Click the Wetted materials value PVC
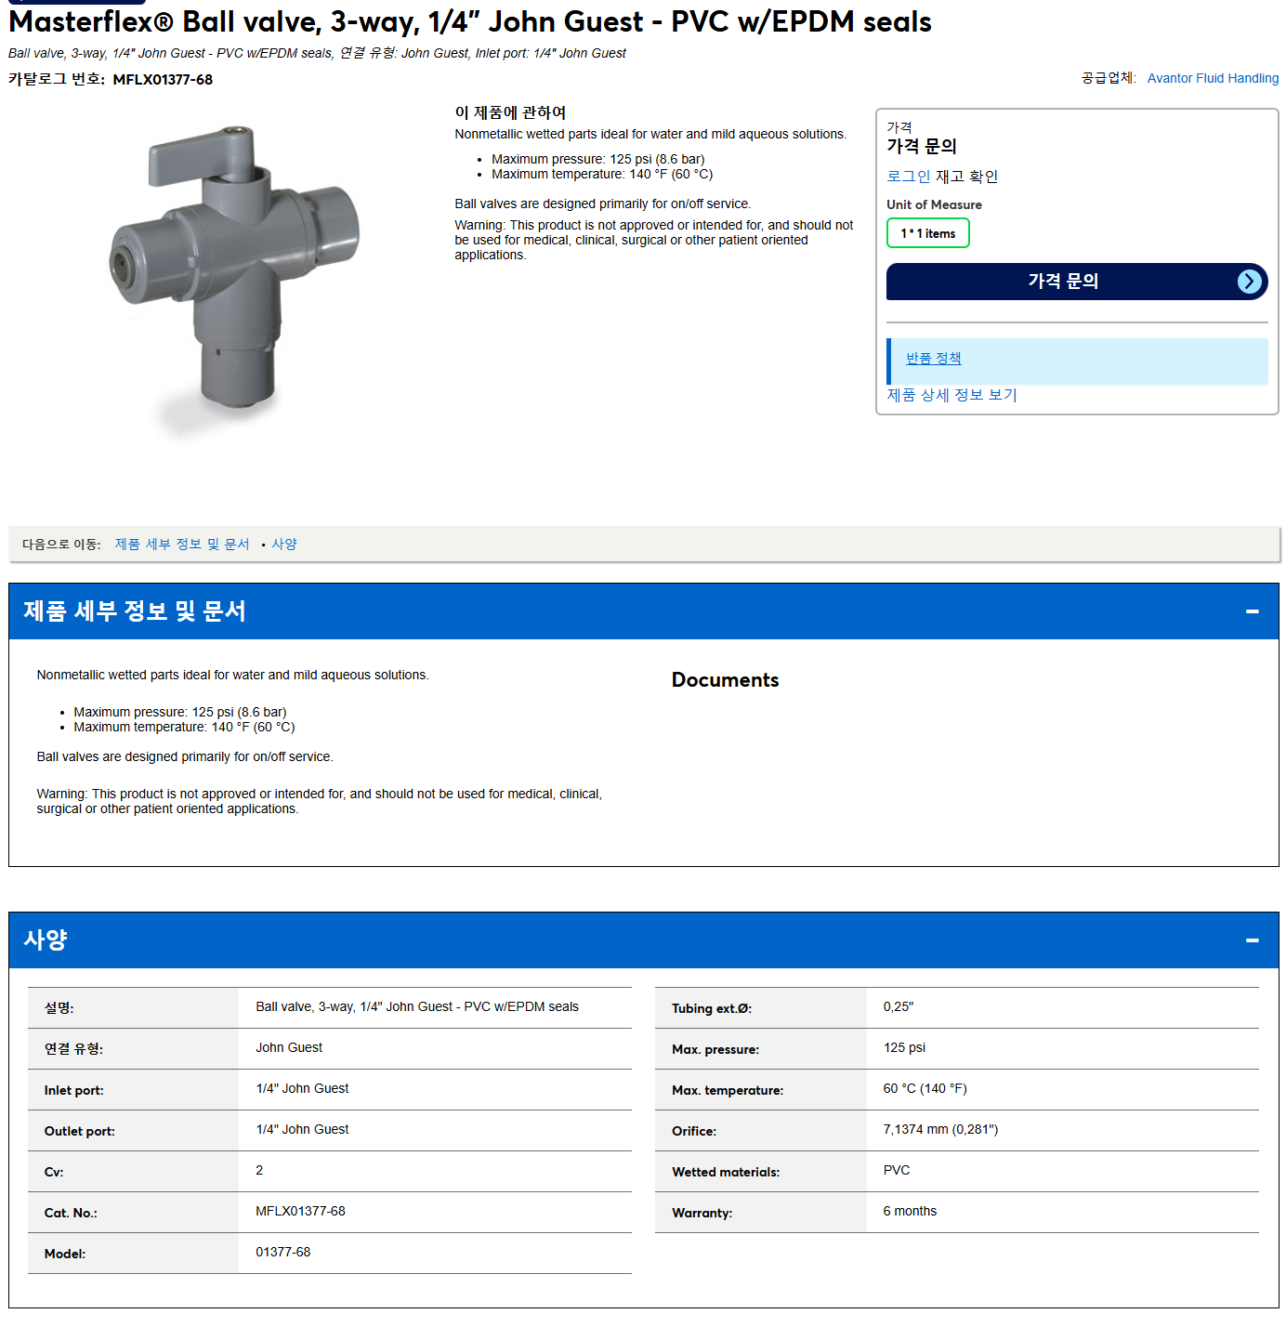1286x1327 pixels. coord(897,1171)
